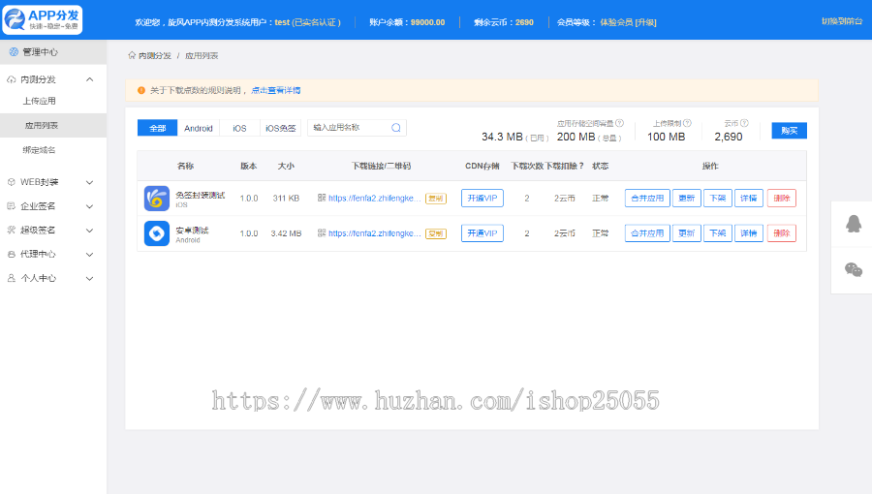
Task: Click 开通VIP for 免签封装测试
Action: click(483, 198)
